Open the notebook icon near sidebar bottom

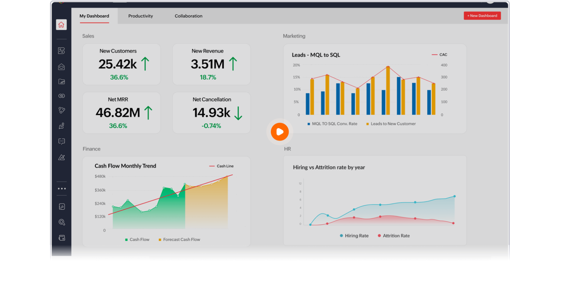61,206
